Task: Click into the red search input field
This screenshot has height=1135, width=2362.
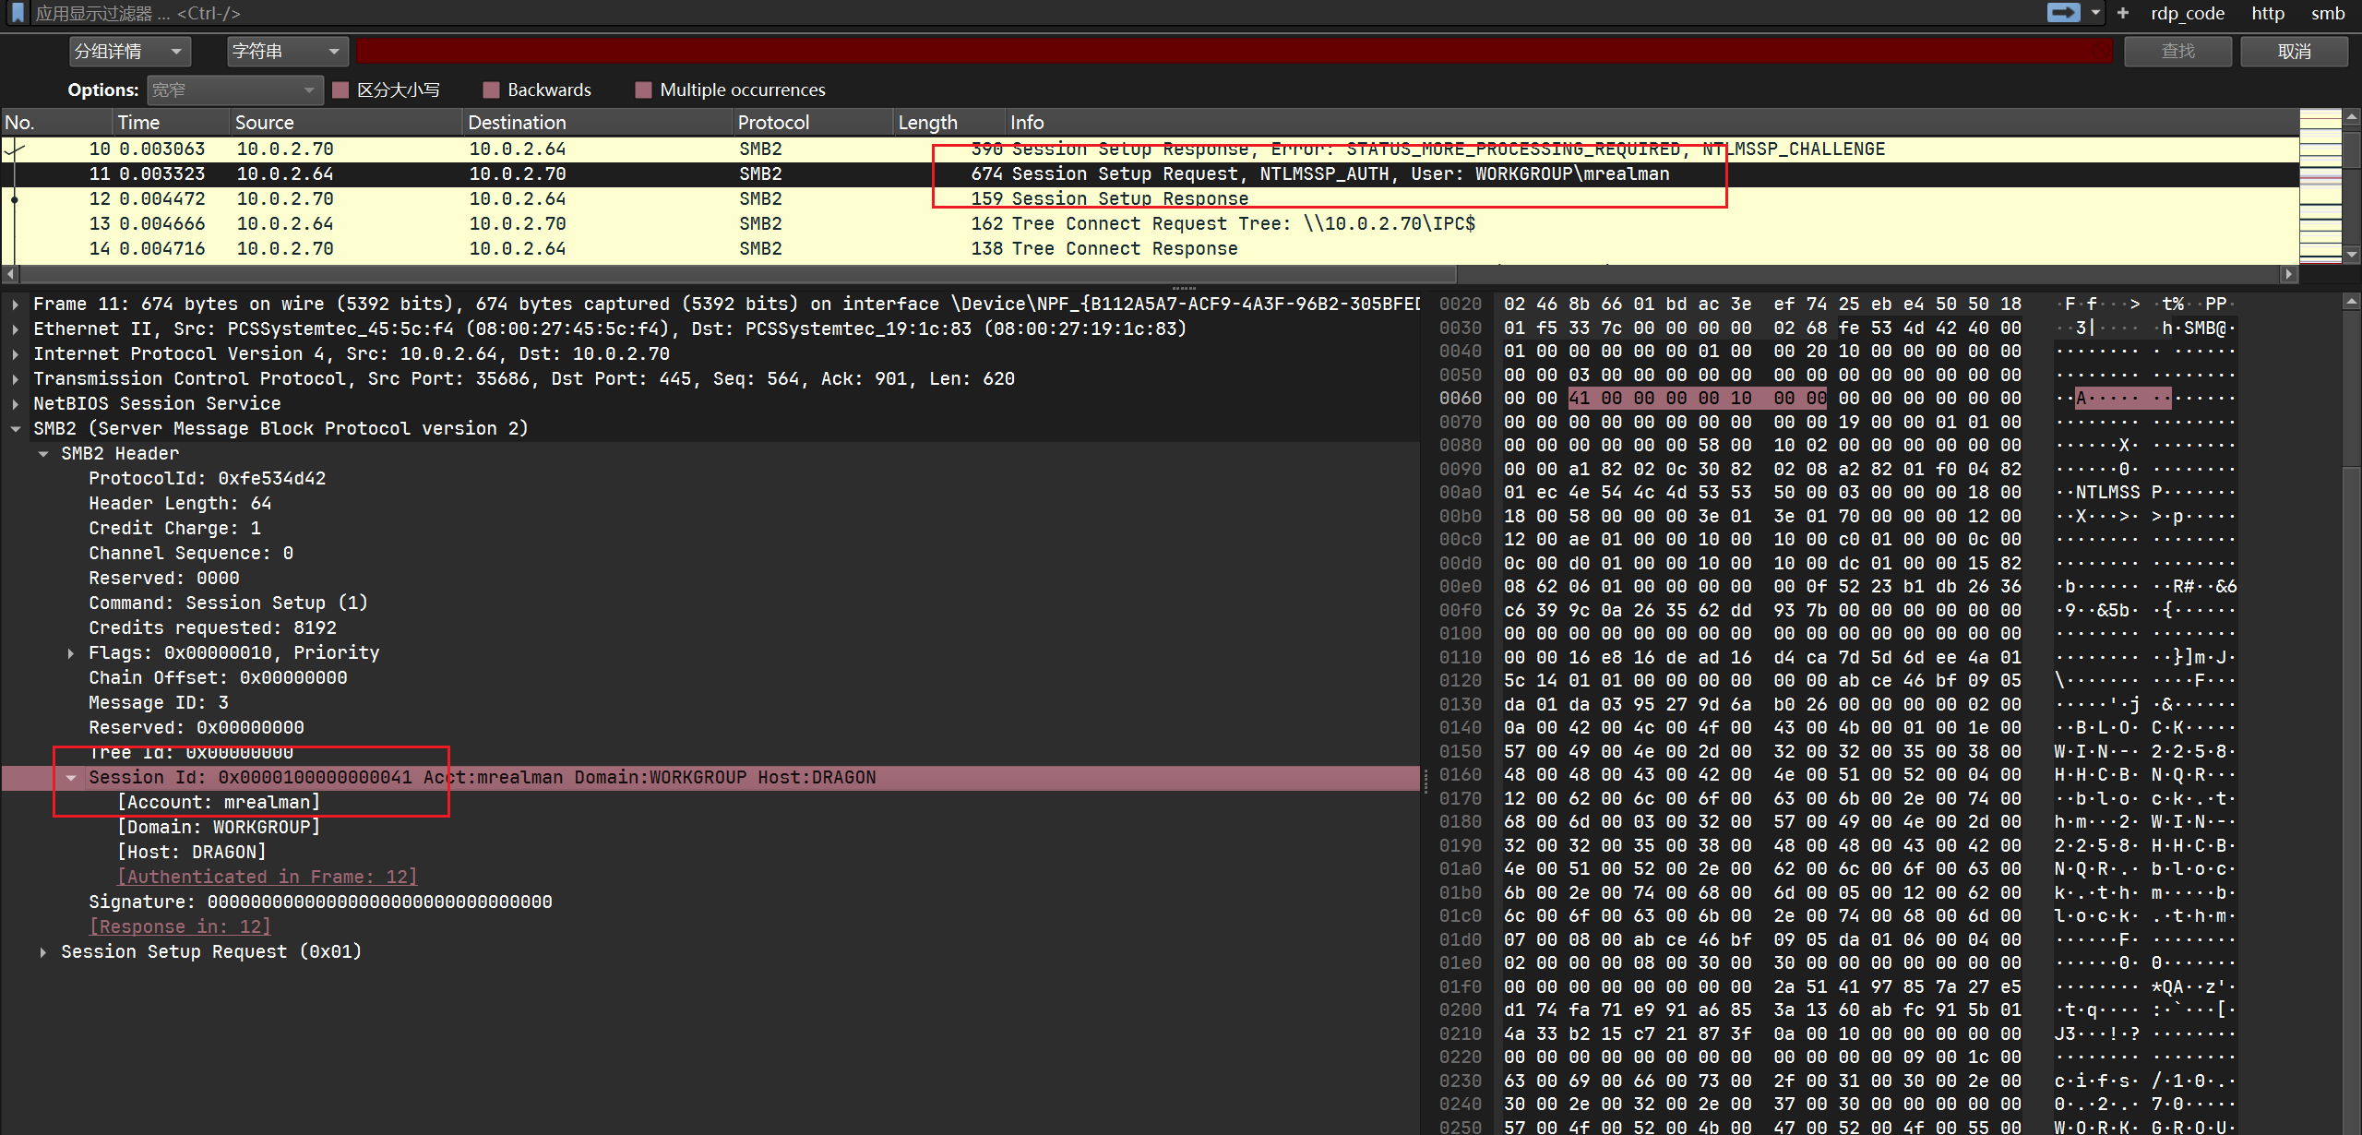Action: tap(1233, 52)
